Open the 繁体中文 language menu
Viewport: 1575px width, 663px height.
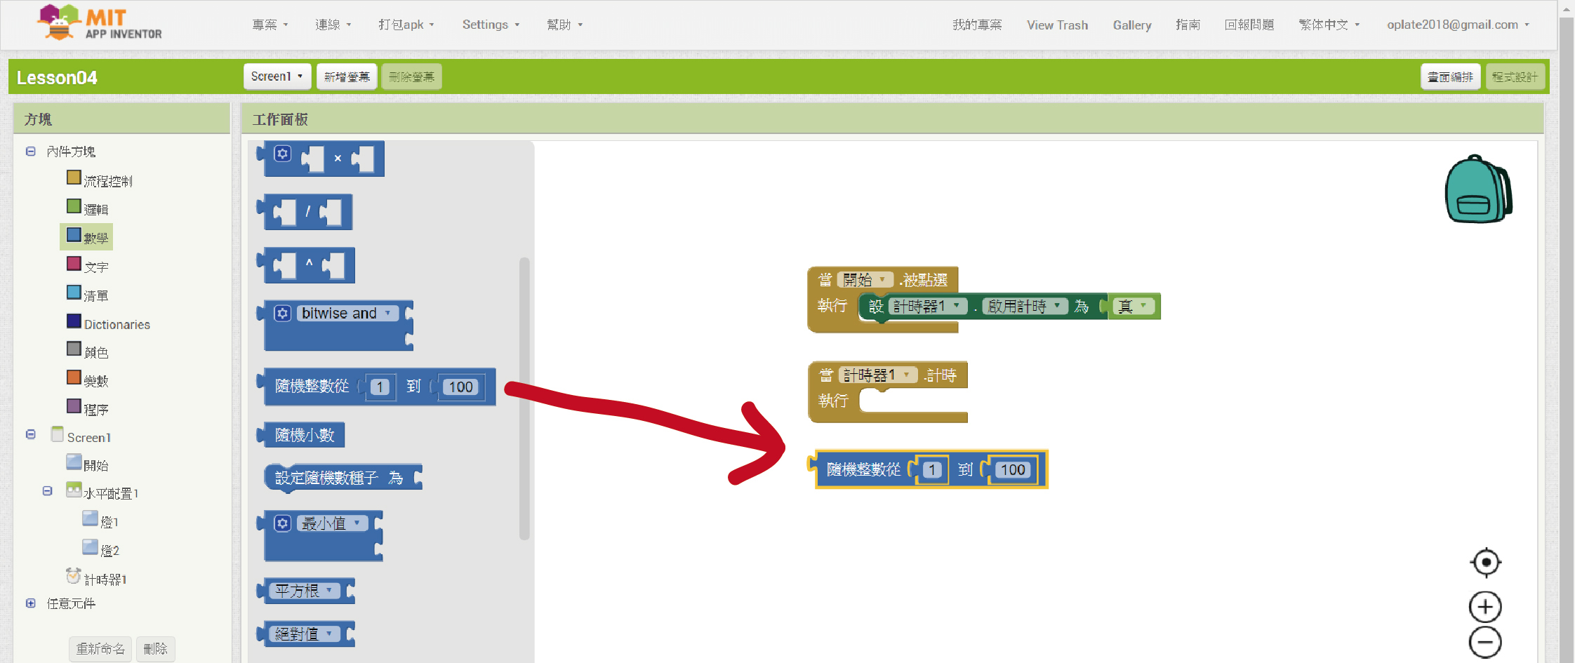1329,25
